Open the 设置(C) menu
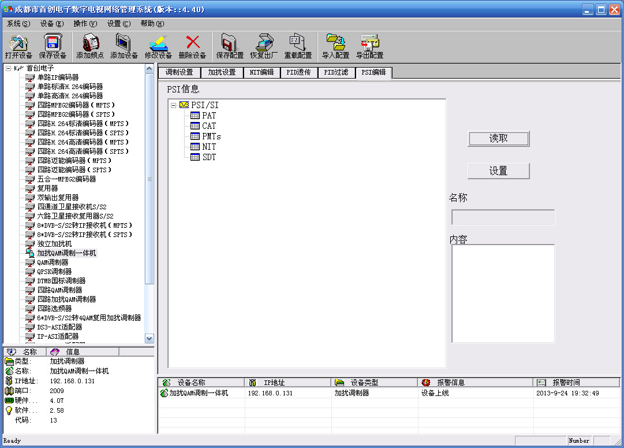 tap(118, 24)
